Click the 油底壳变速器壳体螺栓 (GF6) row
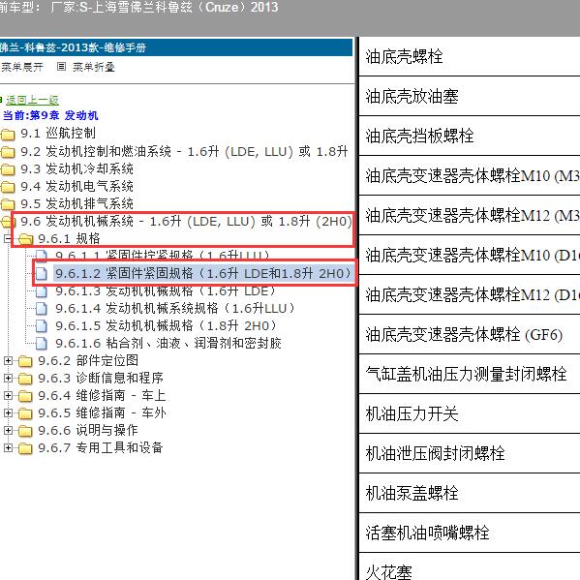580x580 pixels. point(470,334)
